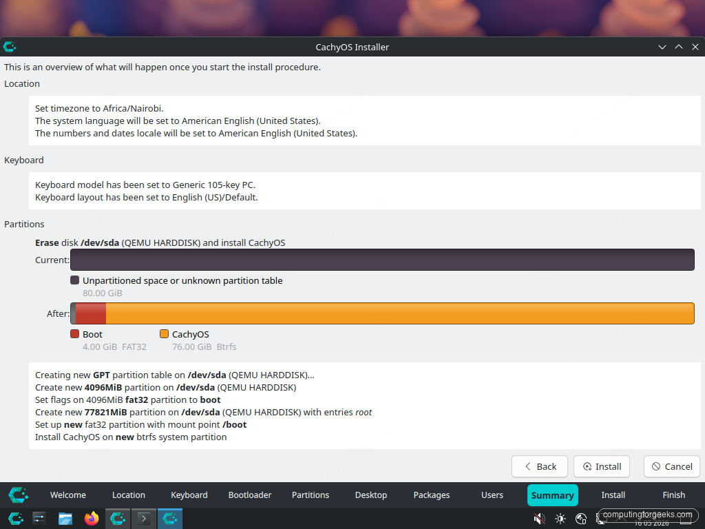Click 'Unpartitioned space or unknown partition table' label

(x=182, y=281)
